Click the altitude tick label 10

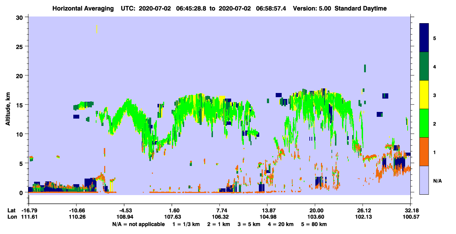20,134
